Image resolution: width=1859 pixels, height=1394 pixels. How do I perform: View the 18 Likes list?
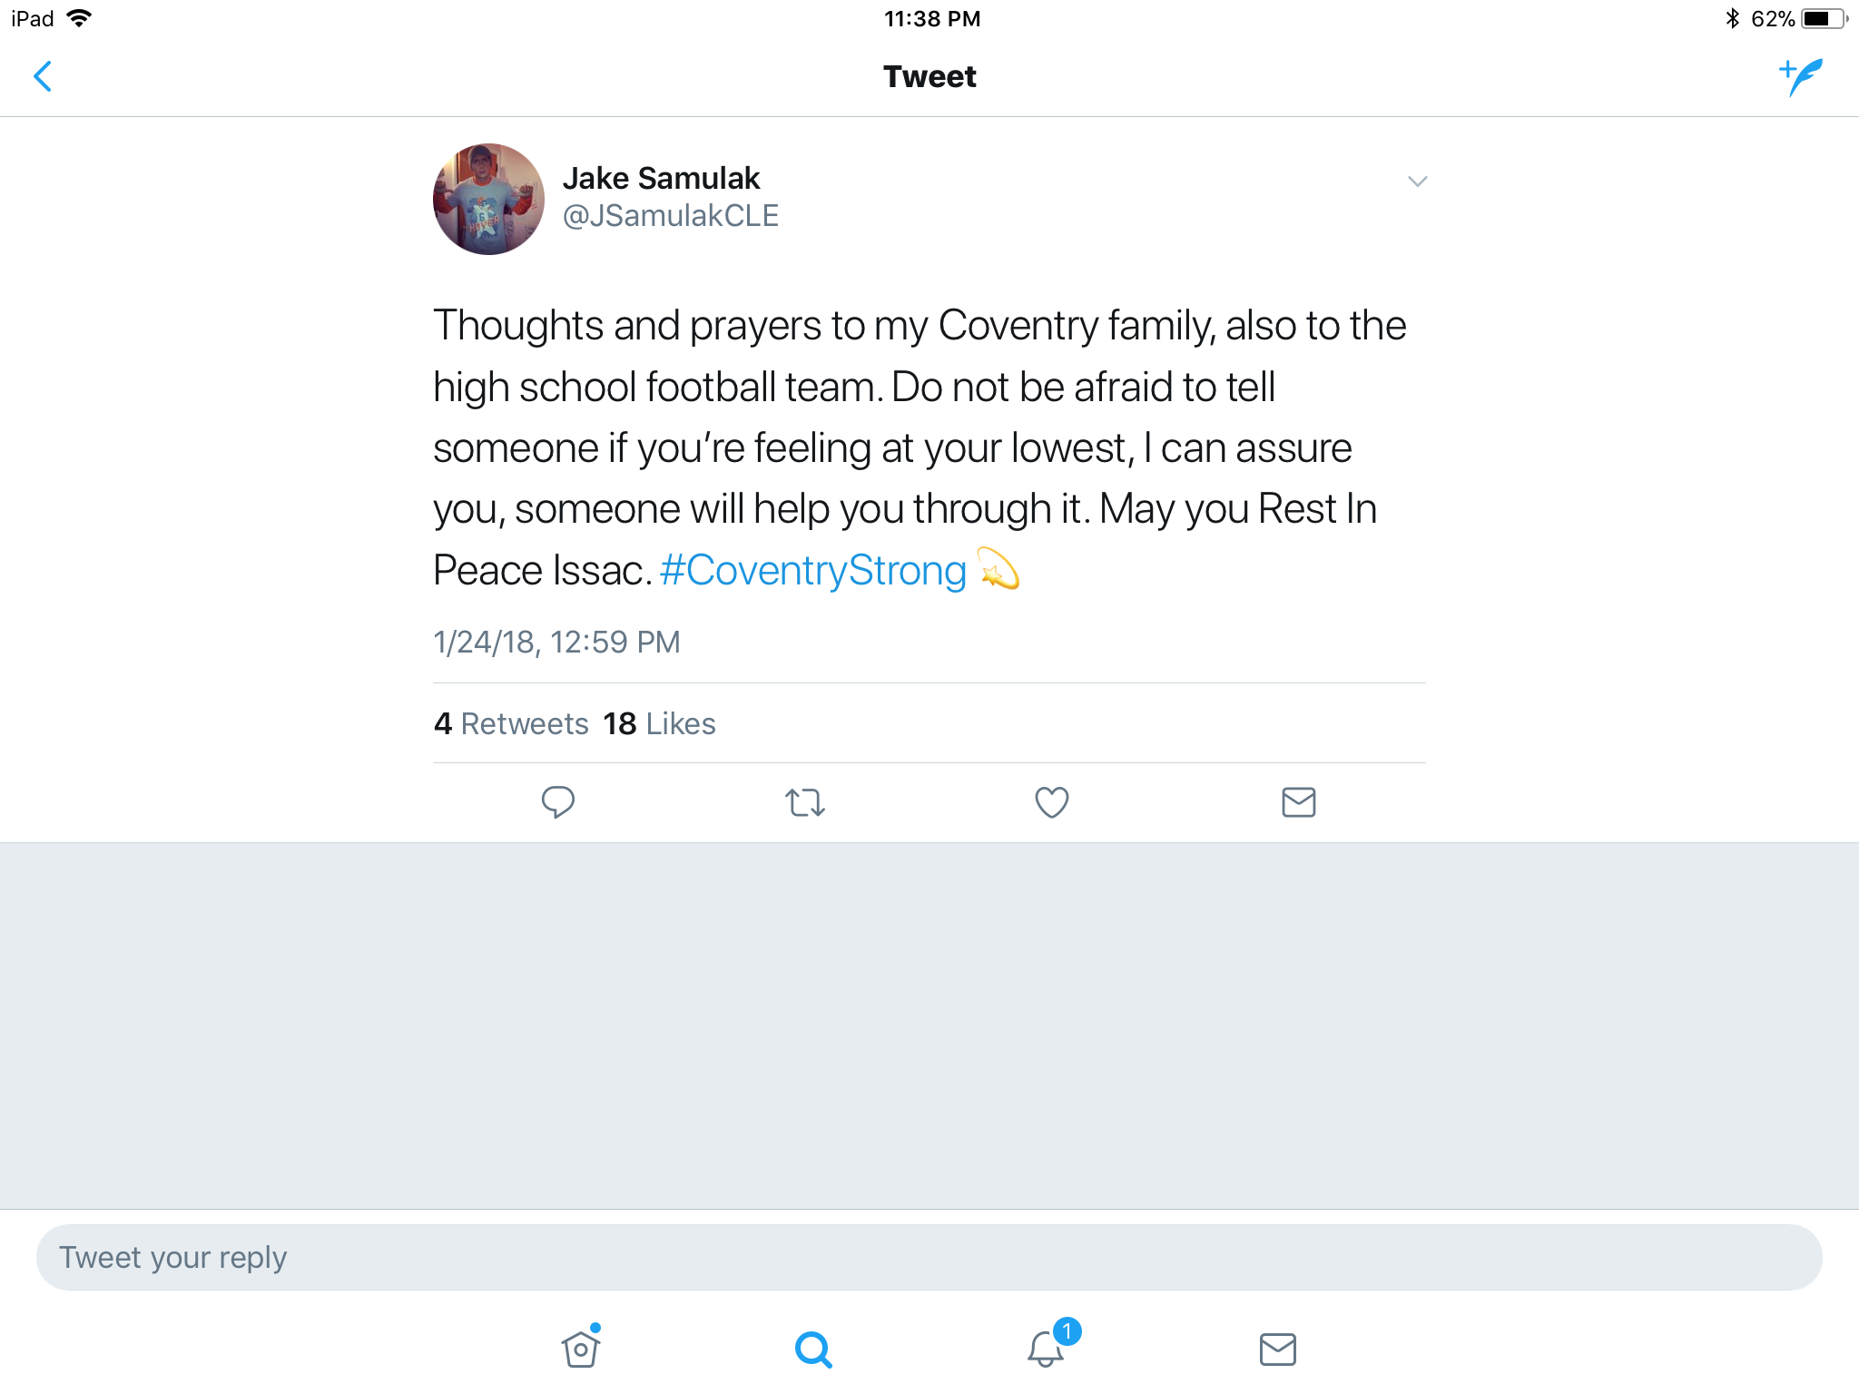tap(659, 723)
